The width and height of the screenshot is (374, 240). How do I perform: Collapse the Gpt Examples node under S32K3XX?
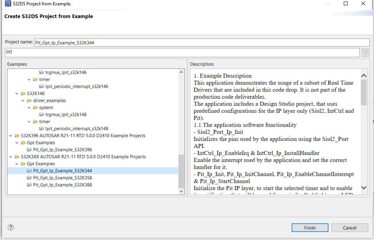click(16, 163)
